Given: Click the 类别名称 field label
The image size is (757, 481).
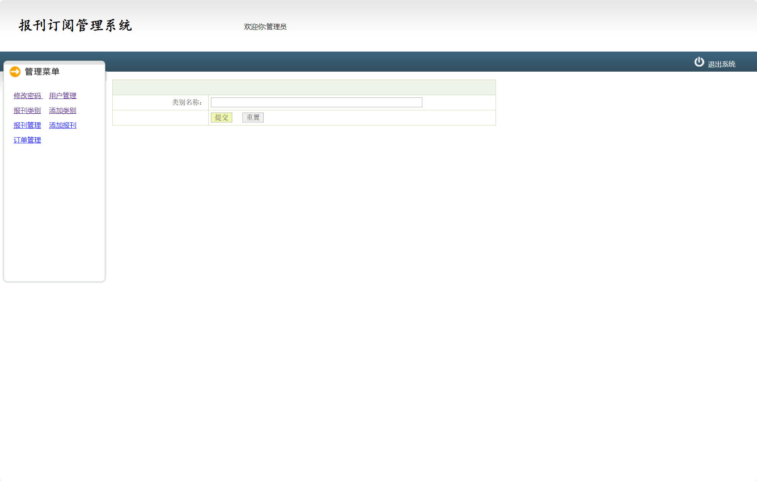Looking at the screenshot, I should tap(187, 102).
